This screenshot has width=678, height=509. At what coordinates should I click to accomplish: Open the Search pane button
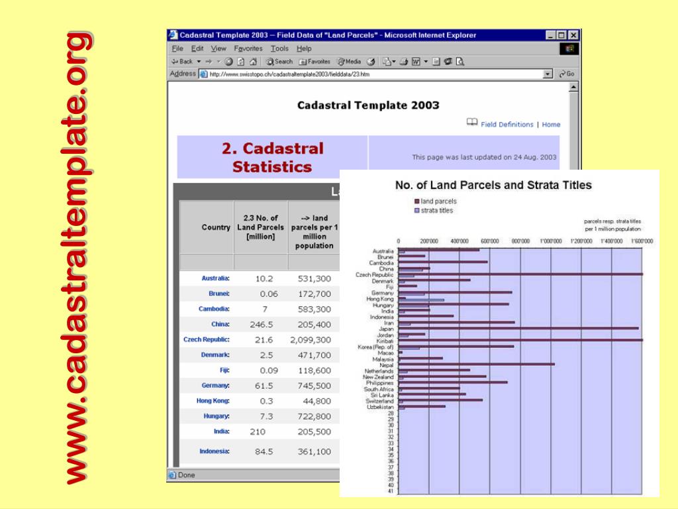pyautogui.click(x=279, y=62)
